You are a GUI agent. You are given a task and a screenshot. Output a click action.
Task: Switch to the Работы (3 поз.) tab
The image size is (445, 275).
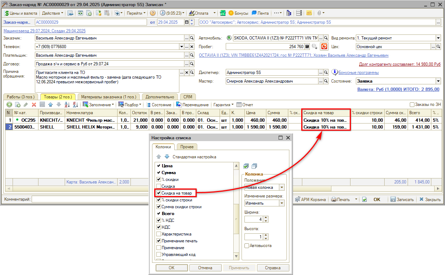(x=21, y=97)
